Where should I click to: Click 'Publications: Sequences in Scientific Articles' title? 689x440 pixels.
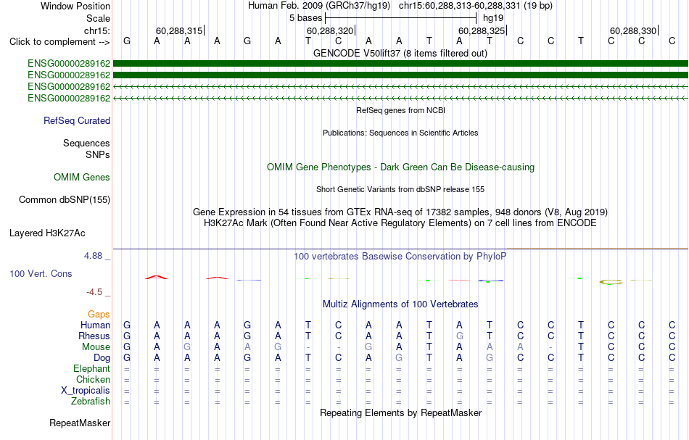point(400,133)
